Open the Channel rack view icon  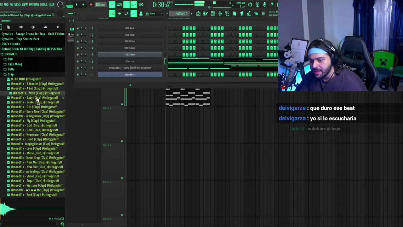pos(213,14)
